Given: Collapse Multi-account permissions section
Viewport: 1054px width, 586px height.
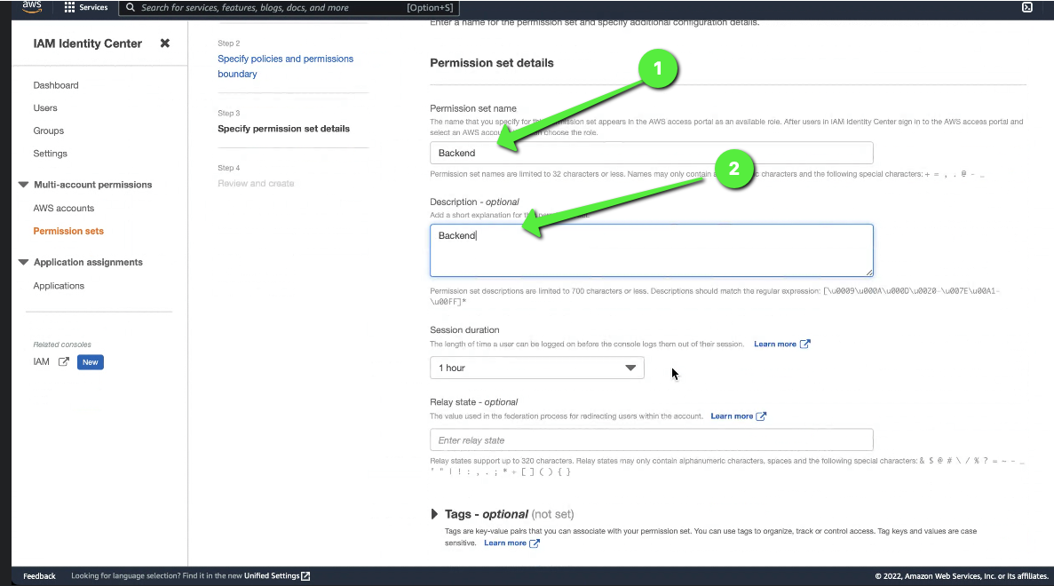Looking at the screenshot, I should 23,185.
